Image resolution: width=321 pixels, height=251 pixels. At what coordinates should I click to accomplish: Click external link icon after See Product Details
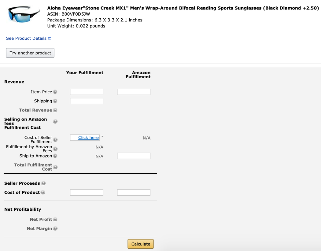pyautogui.click(x=49, y=39)
